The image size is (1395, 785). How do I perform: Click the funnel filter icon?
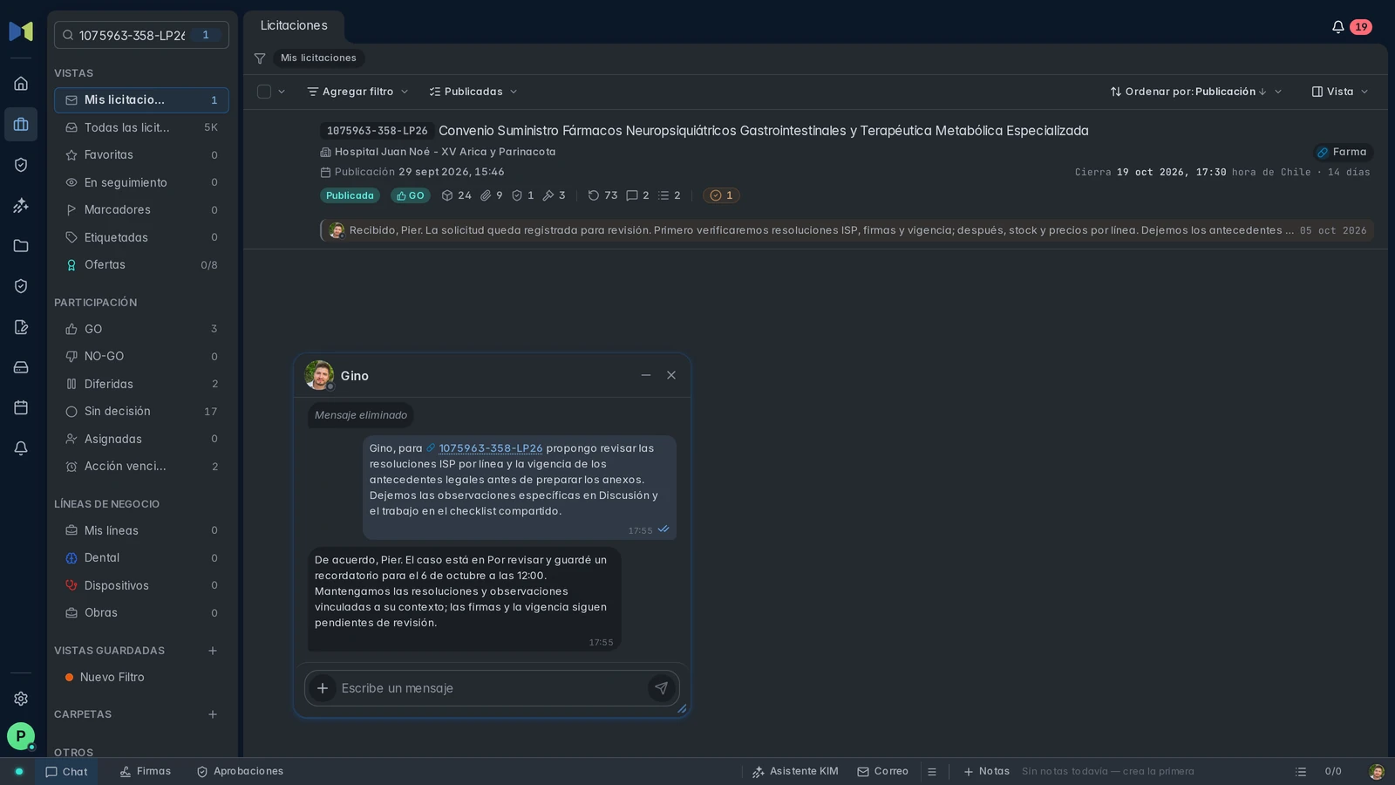coord(260,58)
